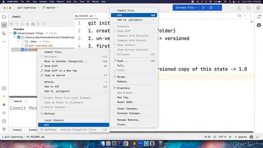Screen dimensions: 263x148
Task: Click UTF-8 encoding in status bar
Action: [222, 137]
